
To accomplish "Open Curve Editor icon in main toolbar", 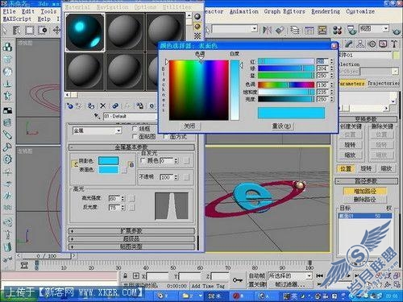I will pos(309,30).
